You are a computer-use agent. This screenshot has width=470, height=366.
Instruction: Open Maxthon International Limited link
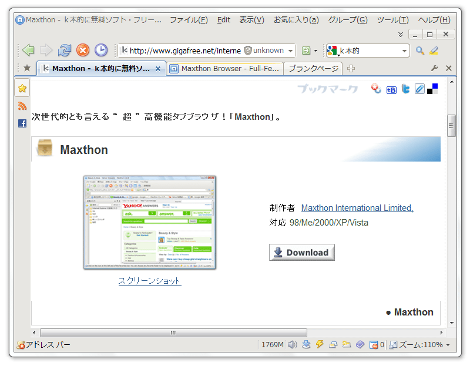pos(357,208)
